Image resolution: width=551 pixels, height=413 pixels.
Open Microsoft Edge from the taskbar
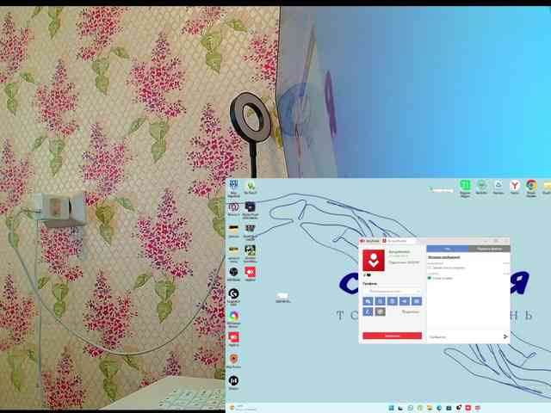[439, 408]
